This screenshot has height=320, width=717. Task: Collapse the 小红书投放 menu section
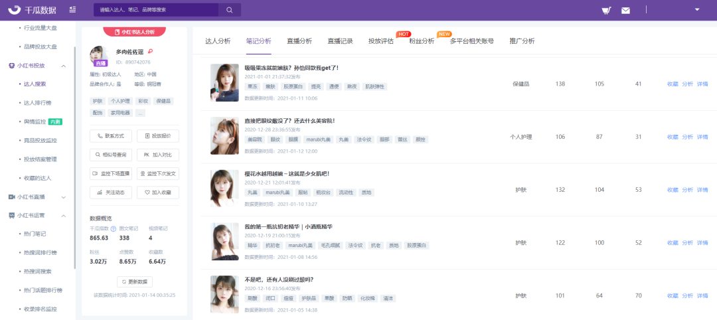coord(64,66)
